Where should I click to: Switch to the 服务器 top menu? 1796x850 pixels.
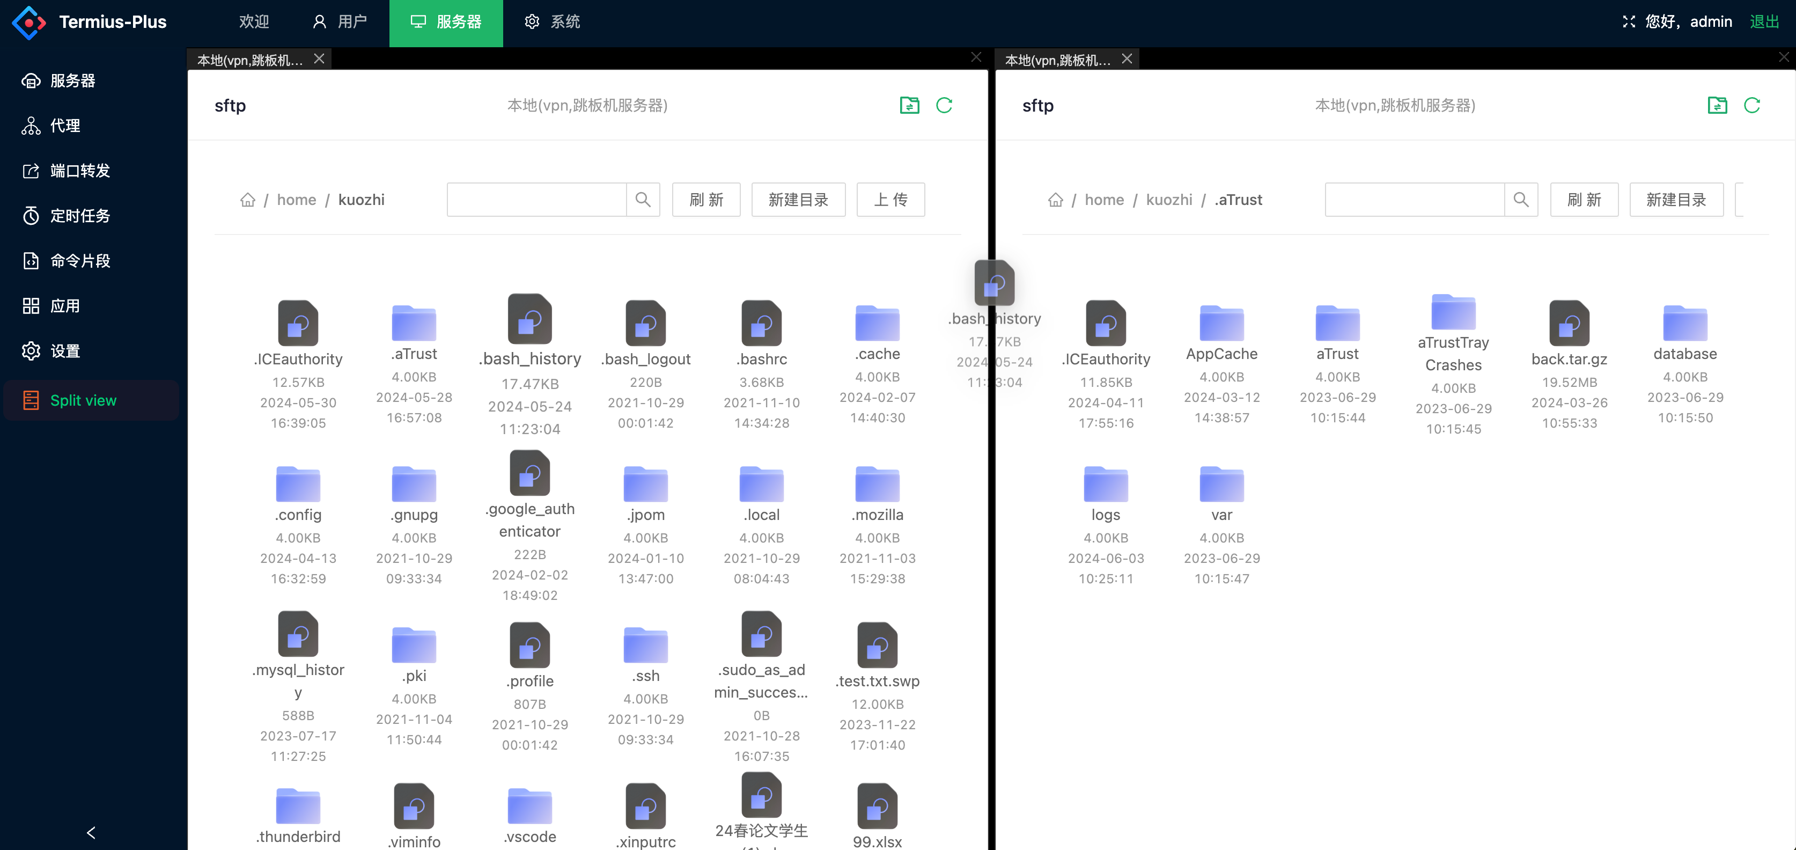(446, 23)
